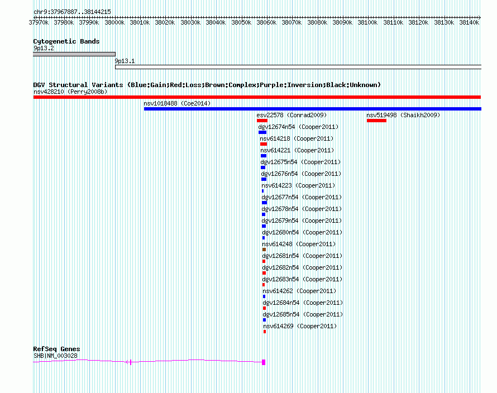Click the 38000k ruler tick label
This screenshot has height=393, width=497.
[x=114, y=22]
